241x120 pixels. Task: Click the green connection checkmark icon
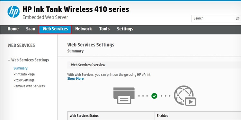pyautogui.click(x=154, y=96)
